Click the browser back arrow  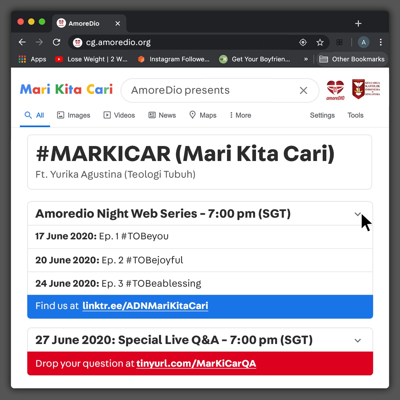[x=22, y=42]
